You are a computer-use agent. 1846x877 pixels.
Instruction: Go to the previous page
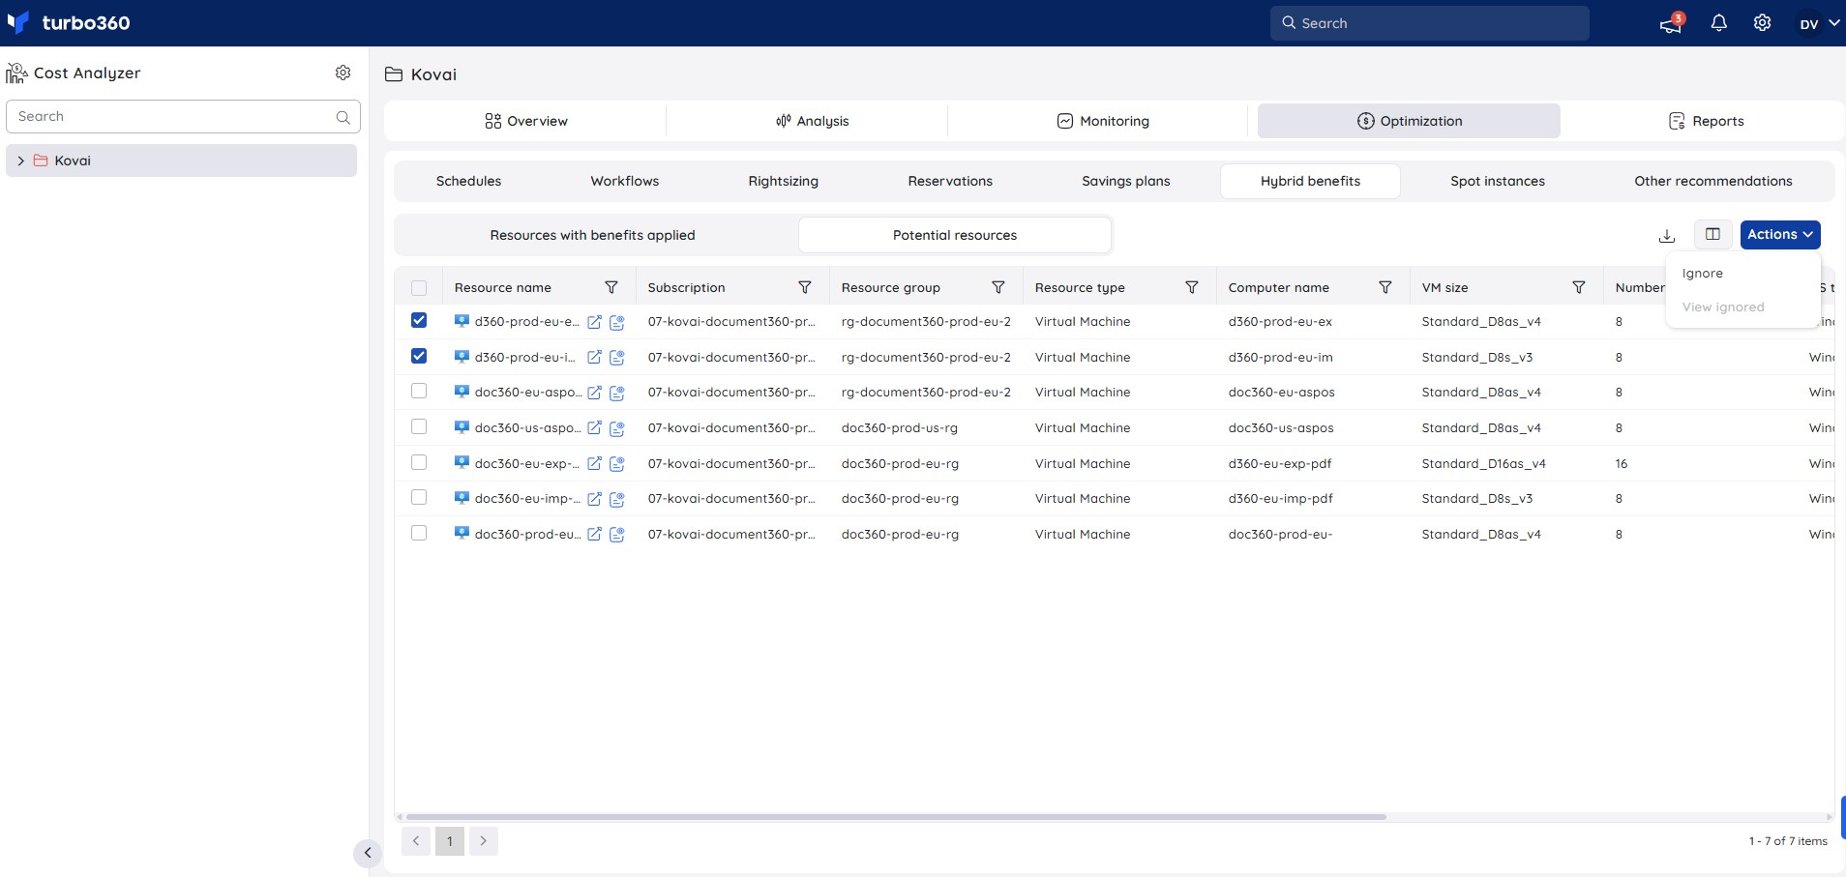416,841
